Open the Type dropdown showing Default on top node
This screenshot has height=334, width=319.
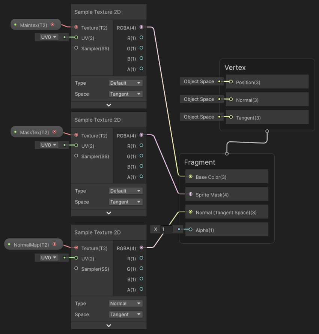(125, 83)
